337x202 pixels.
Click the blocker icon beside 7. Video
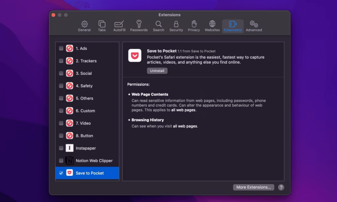point(69,123)
